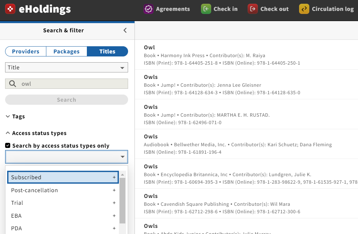Open the Check out link in header
This screenshot has width=358, height=234.
pos(275,9)
